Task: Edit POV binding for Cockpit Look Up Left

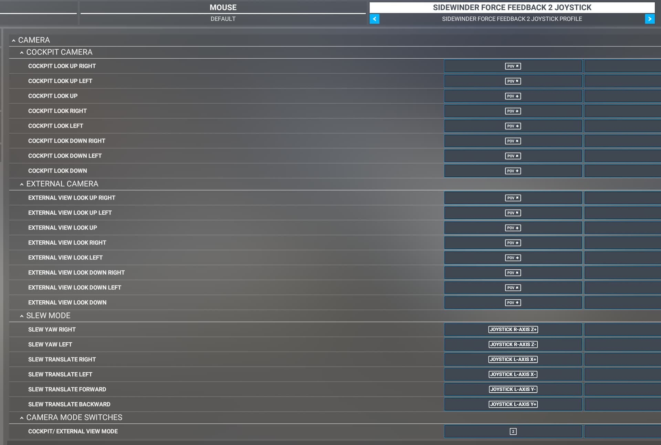Action: pos(513,81)
